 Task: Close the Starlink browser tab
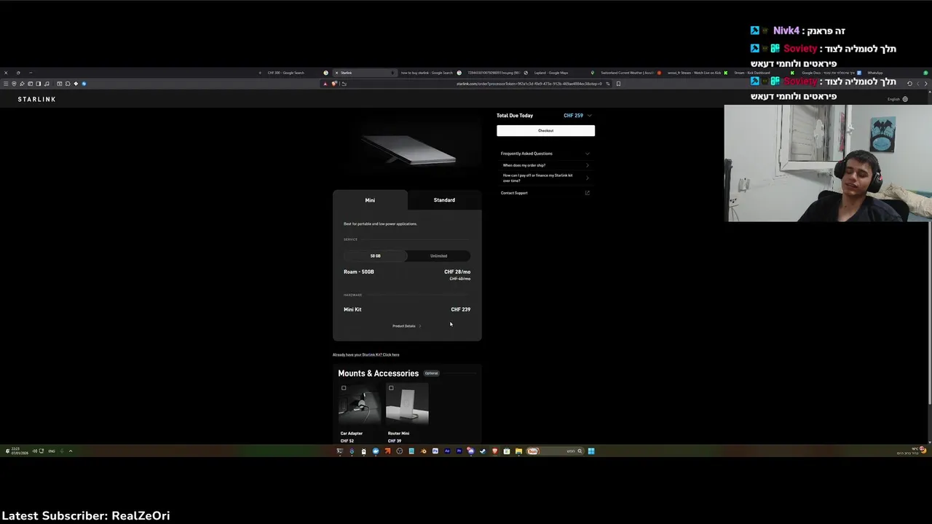(x=336, y=73)
